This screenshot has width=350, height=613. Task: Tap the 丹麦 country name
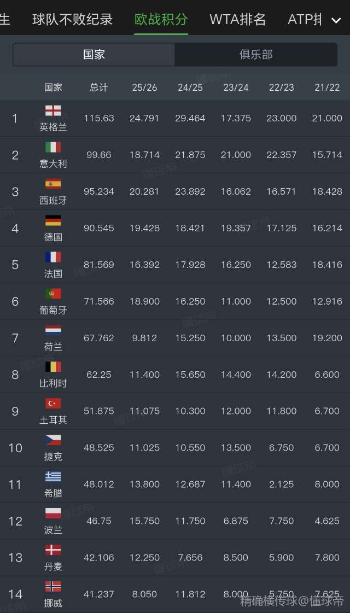(53, 567)
